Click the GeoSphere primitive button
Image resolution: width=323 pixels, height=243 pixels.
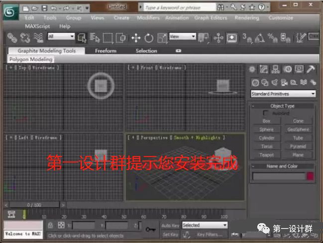click(x=298, y=129)
